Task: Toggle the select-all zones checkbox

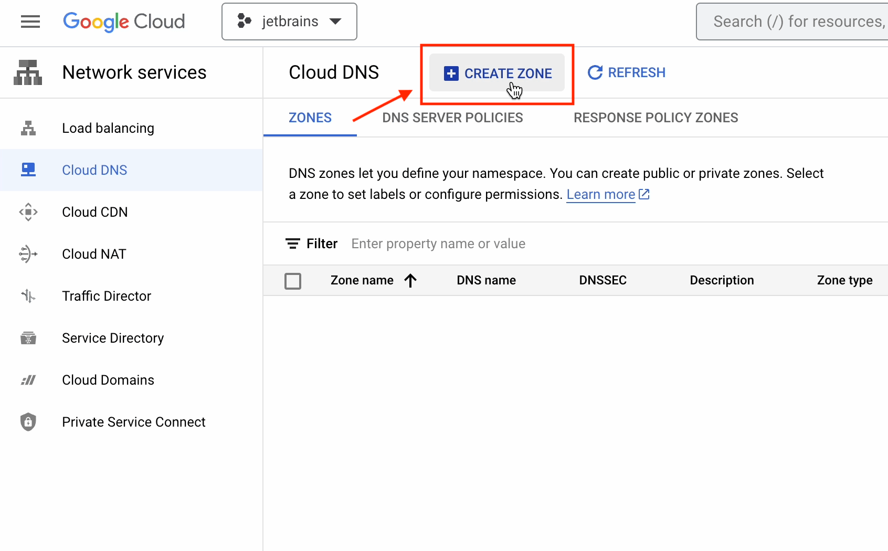Action: pyautogui.click(x=293, y=281)
